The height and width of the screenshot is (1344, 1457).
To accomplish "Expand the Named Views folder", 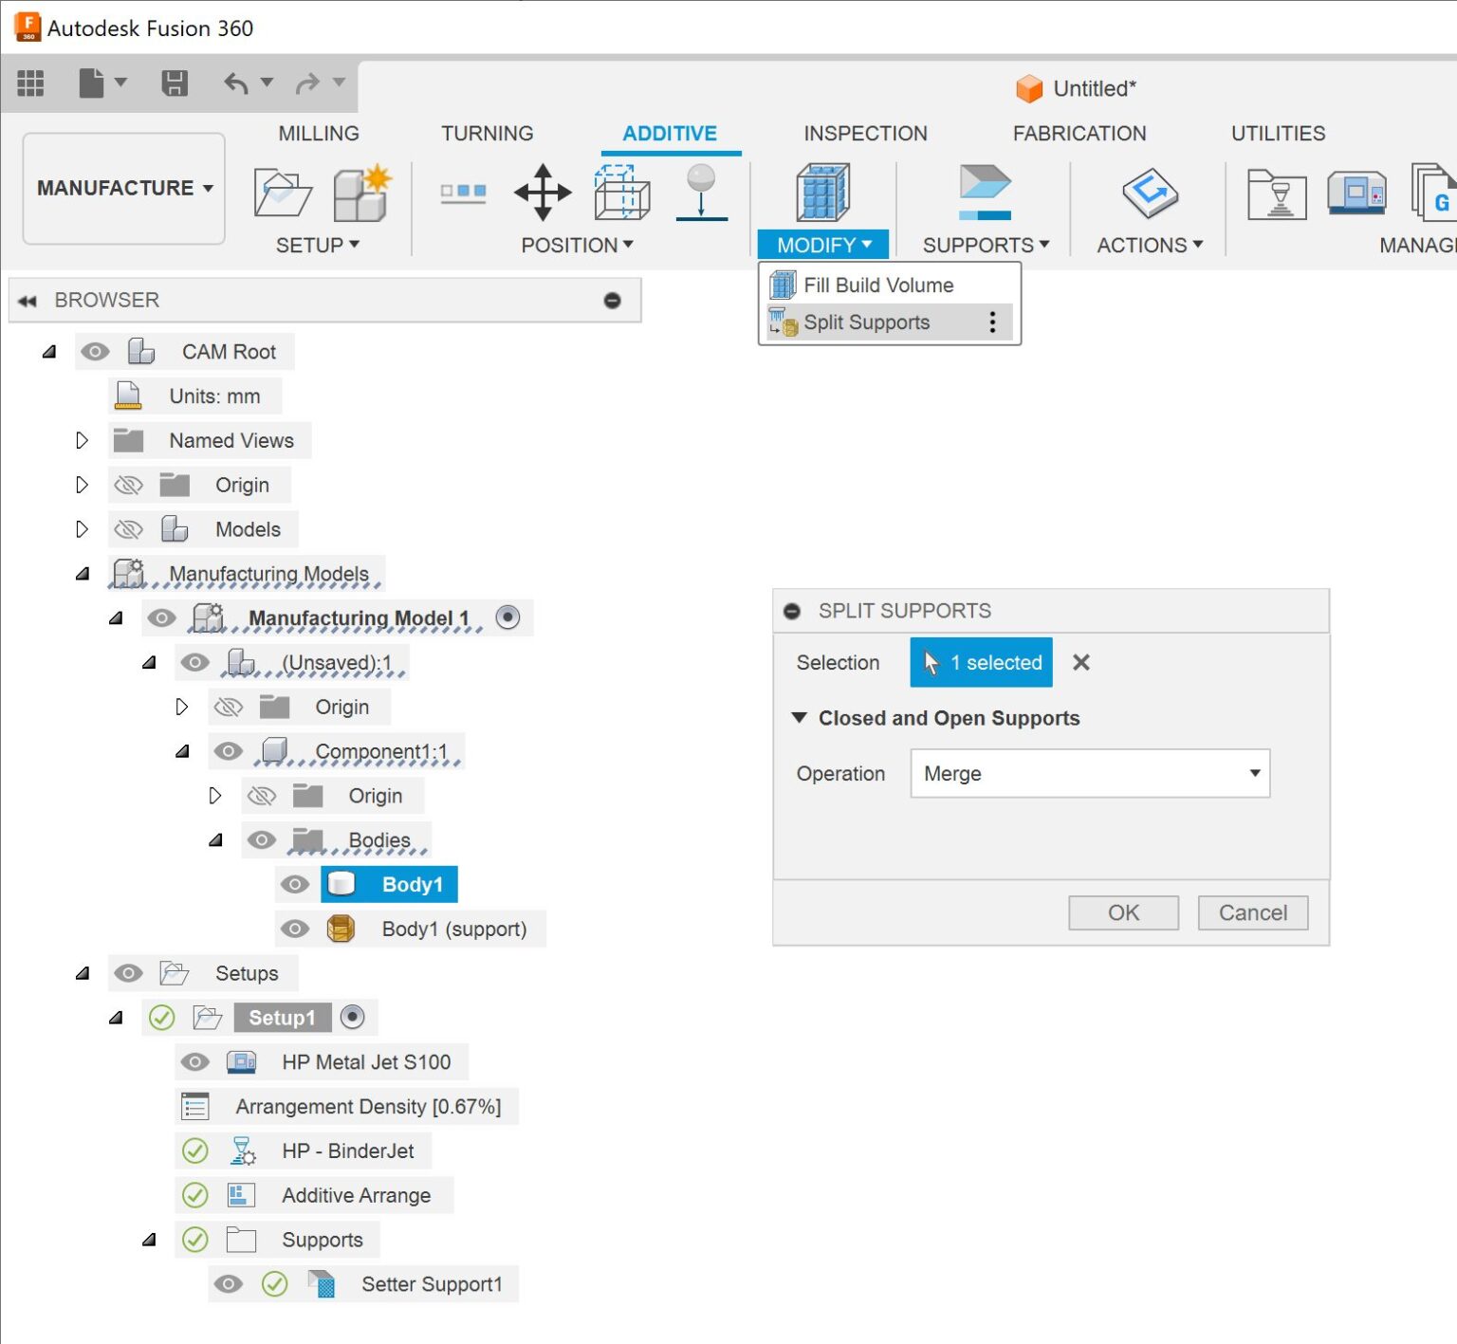I will (x=82, y=440).
